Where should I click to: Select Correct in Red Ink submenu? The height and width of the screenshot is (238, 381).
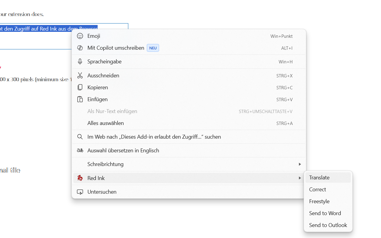coord(328,190)
